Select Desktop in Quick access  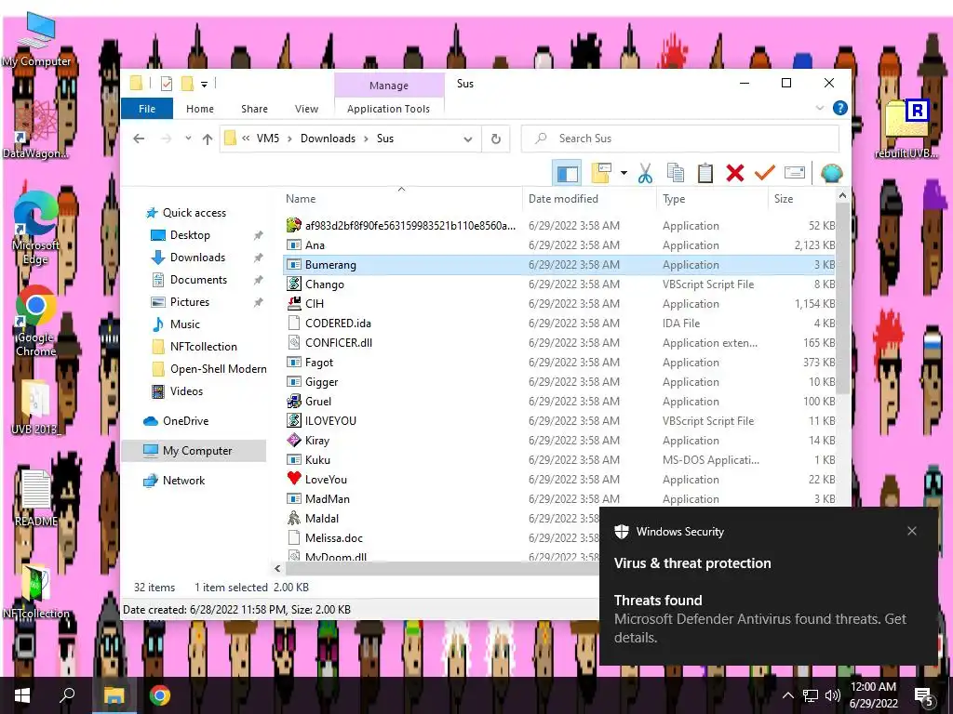190,235
